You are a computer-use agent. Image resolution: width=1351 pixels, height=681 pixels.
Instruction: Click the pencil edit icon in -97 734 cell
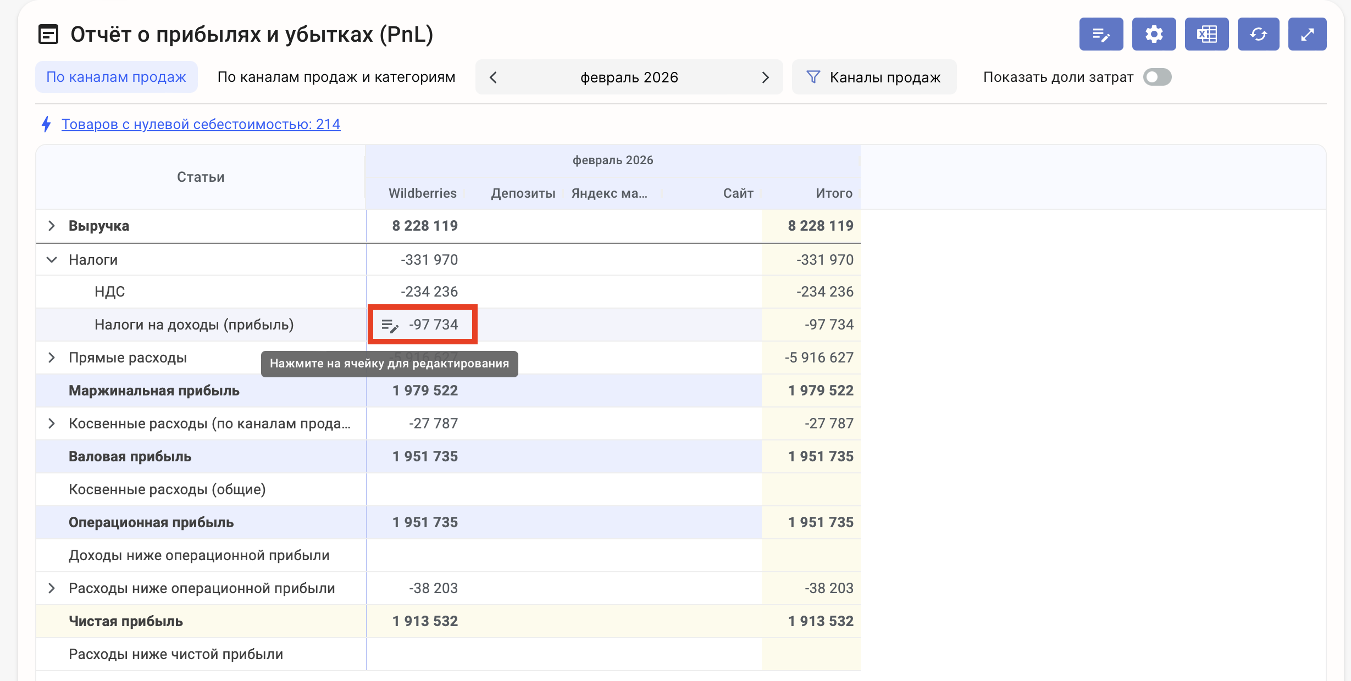point(390,326)
